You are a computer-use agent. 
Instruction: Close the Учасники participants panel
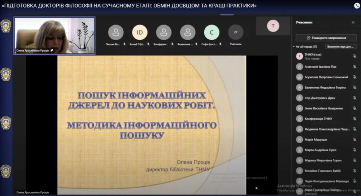click(x=353, y=22)
